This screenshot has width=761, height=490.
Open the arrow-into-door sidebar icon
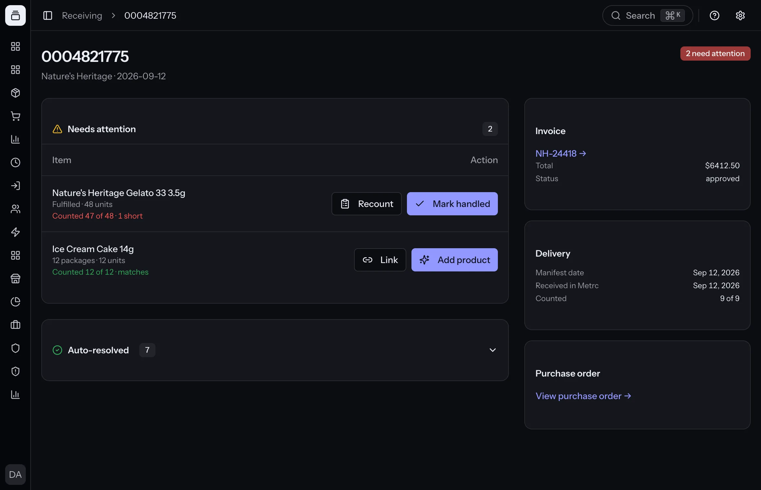[15, 186]
